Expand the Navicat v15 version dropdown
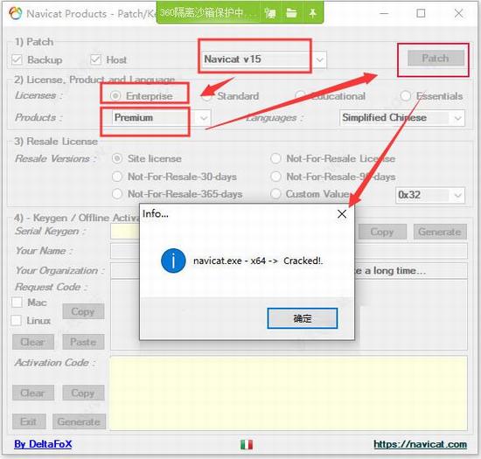The height and width of the screenshot is (459, 481). click(x=319, y=59)
